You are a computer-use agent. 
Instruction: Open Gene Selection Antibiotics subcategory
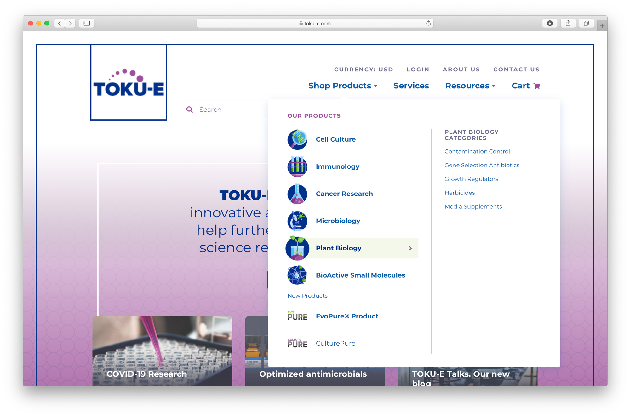pyautogui.click(x=482, y=165)
